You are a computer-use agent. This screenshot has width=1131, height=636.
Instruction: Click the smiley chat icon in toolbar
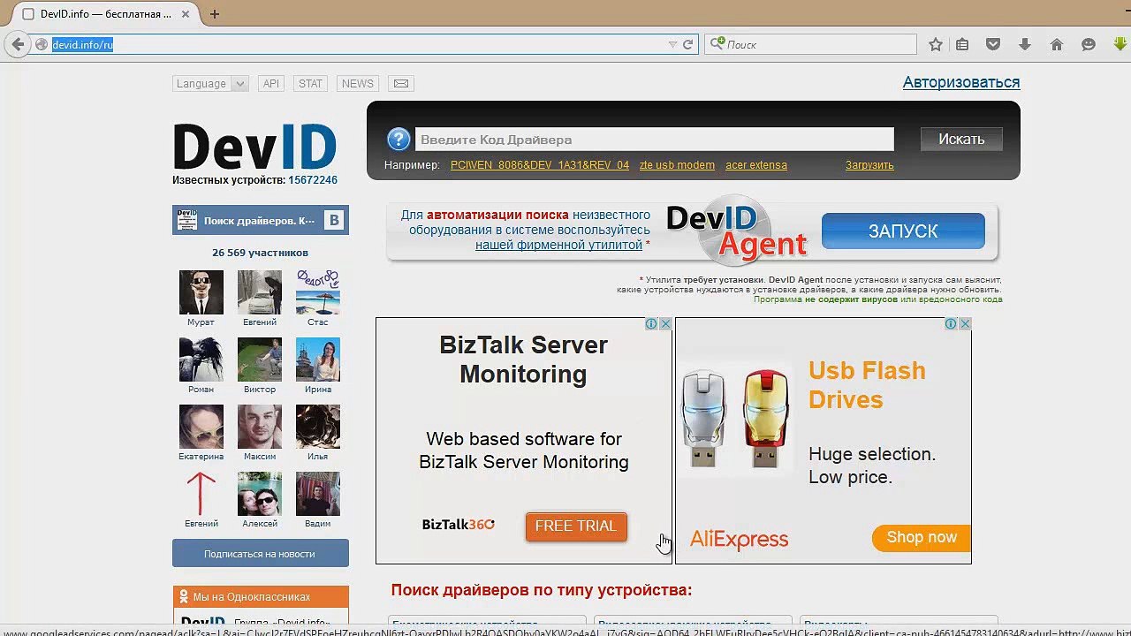click(1089, 44)
